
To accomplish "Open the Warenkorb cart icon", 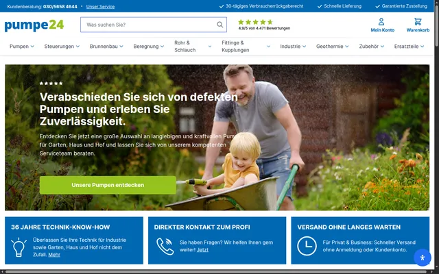I will pos(418,21).
